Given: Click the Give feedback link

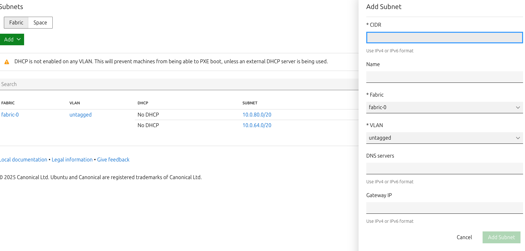Looking at the screenshot, I should click(x=113, y=160).
